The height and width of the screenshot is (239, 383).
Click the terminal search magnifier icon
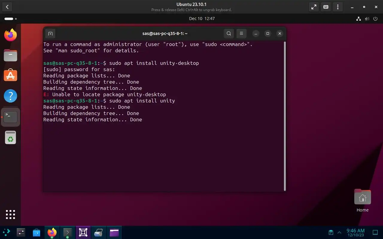(x=229, y=33)
